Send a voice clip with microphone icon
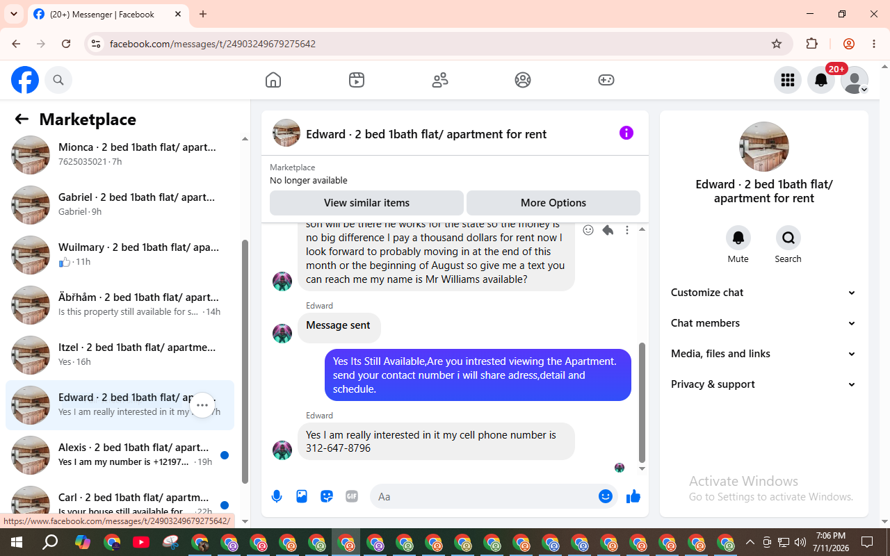This screenshot has height=556, width=890. pos(277,496)
